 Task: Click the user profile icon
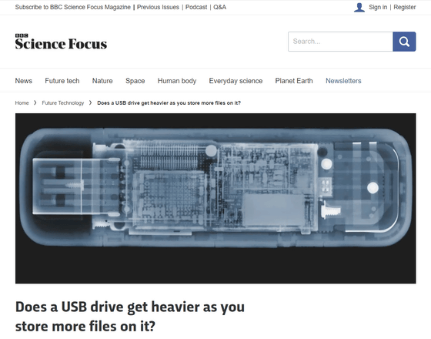click(x=359, y=8)
